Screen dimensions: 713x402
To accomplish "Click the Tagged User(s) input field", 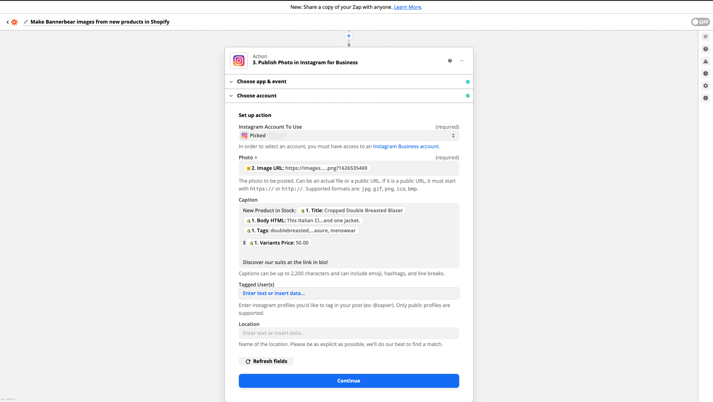I will [349, 293].
